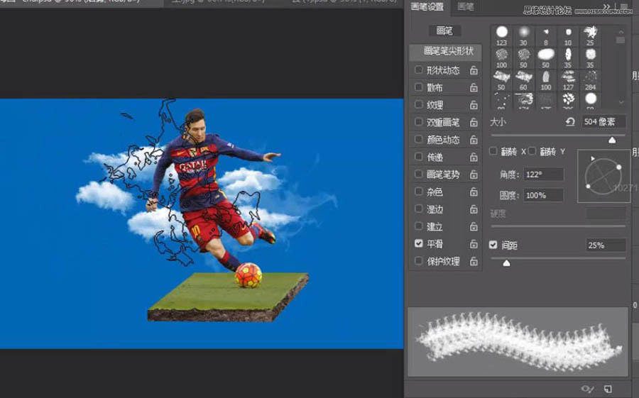Expand the collapsed panel double-arrow

pyautogui.click(x=607, y=6)
